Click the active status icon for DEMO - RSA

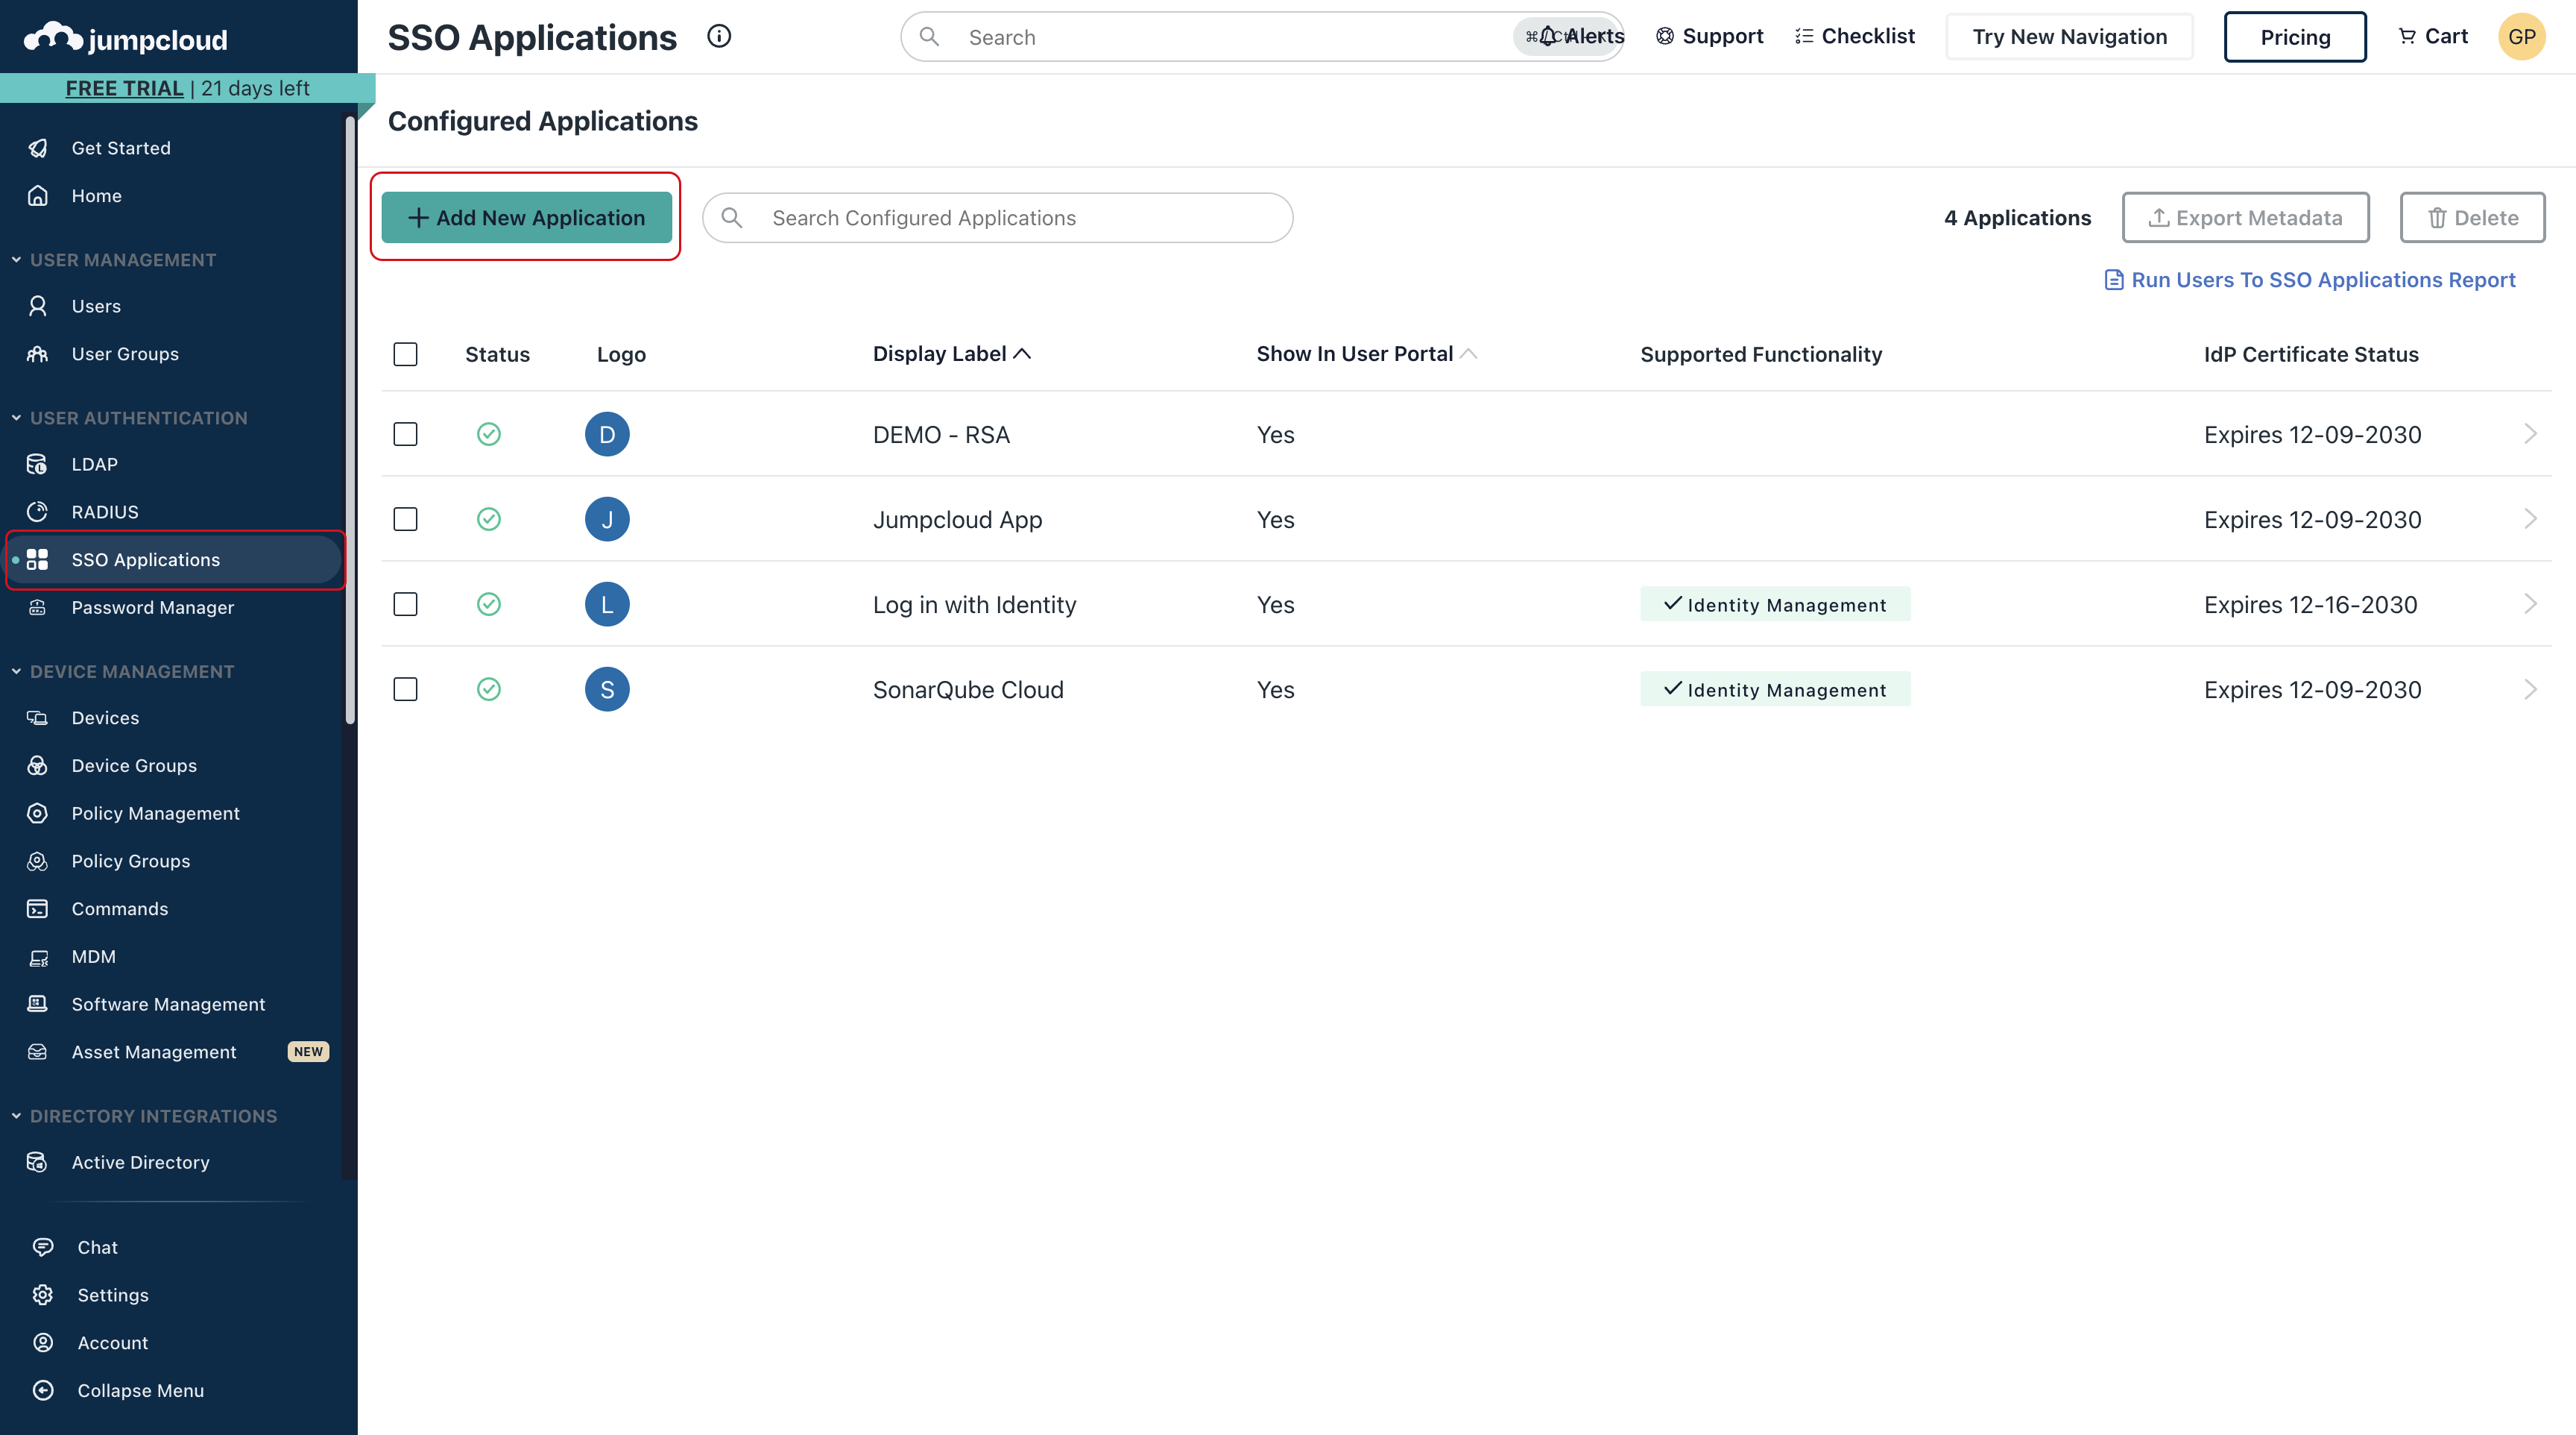coord(489,434)
